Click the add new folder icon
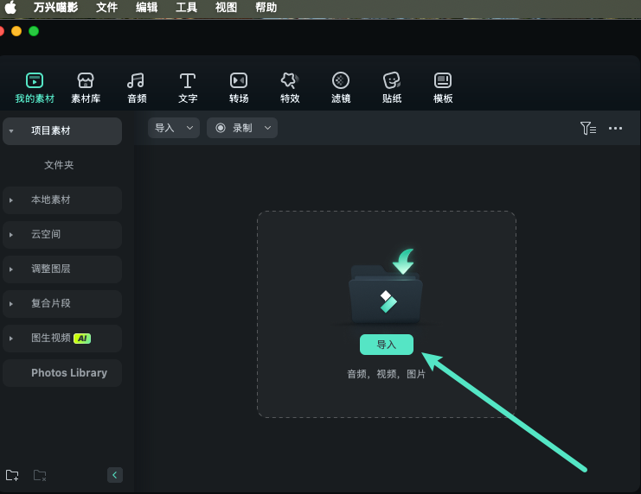The width and height of the screenshot is (641, 494). (12, 475)
